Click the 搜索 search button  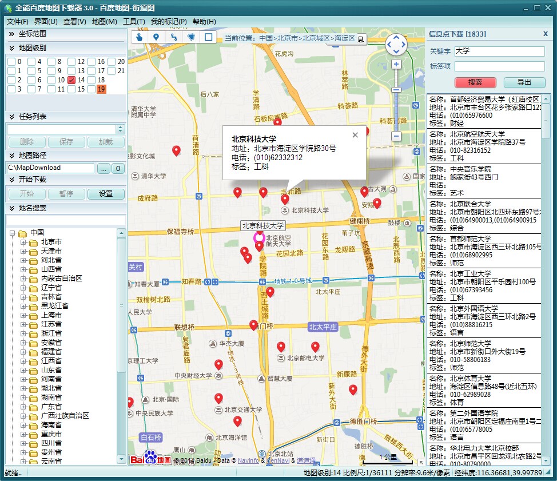(475, 82)
